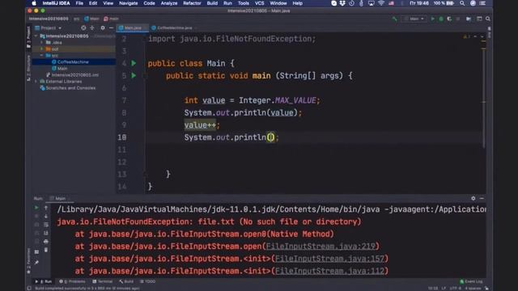
Task: Clear all Run console output with trash icon
Action: click(46, 250)
